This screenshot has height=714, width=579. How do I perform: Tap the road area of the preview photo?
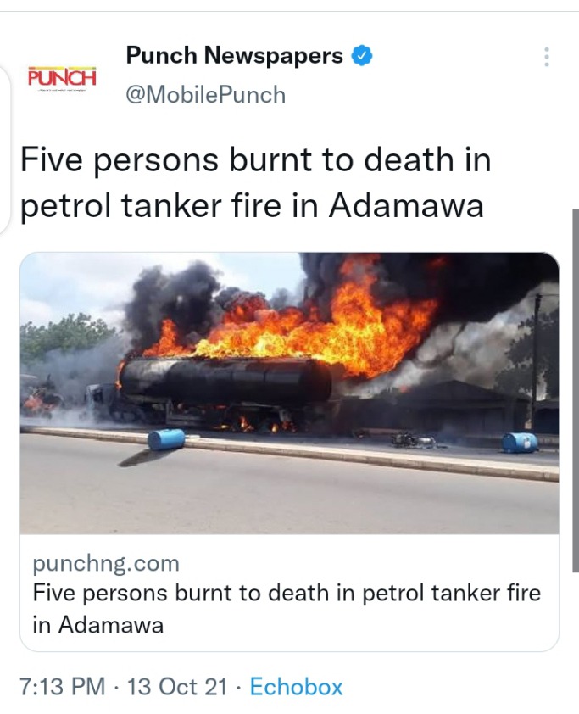click(x=290, y=492)
